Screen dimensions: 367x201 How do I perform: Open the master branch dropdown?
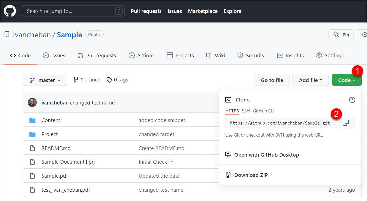pyautogui.click(x=45, y=80)
